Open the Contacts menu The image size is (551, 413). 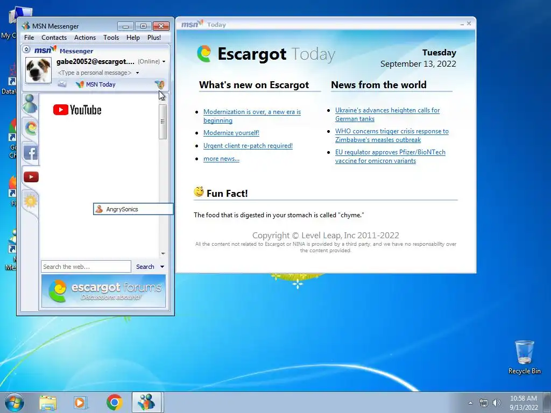pyautogui.click(x=54, y=38)
